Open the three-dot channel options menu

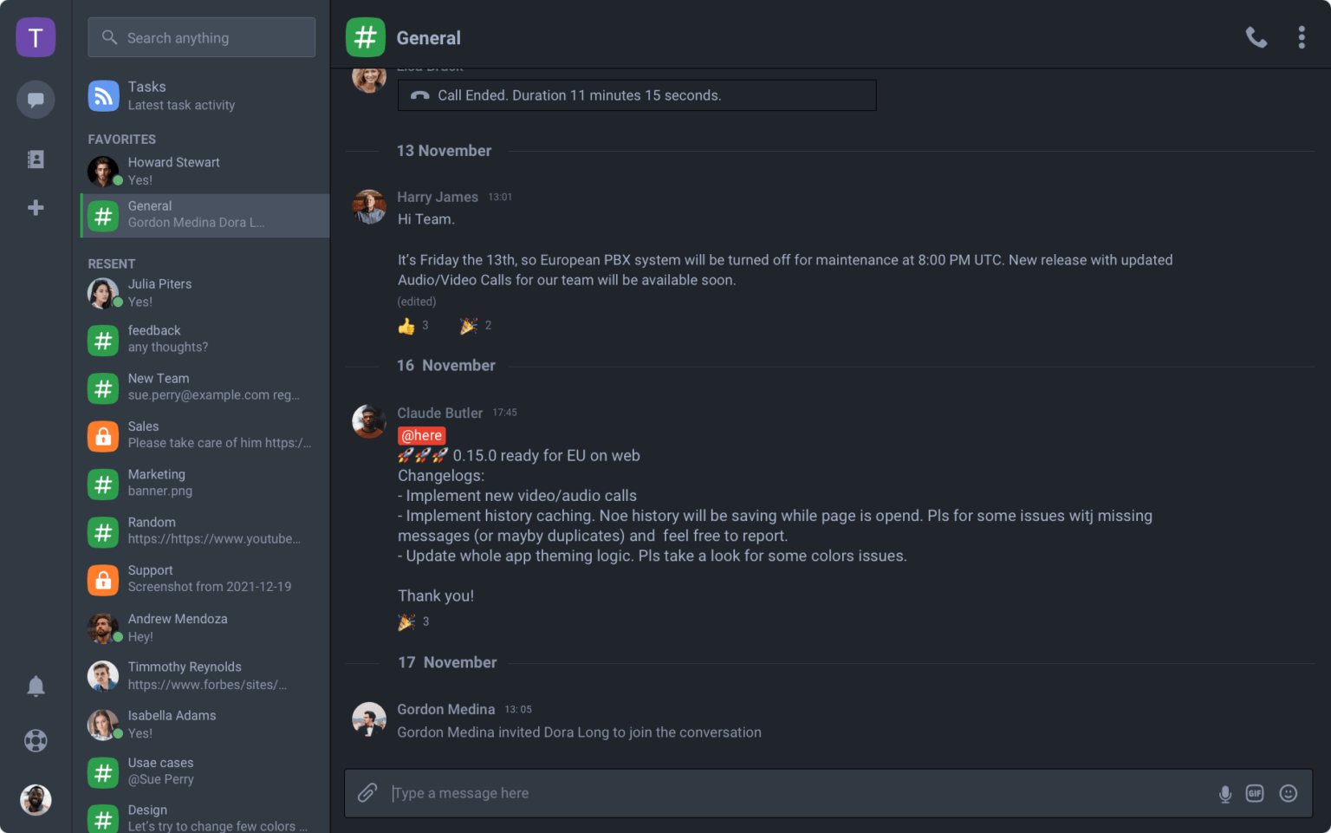(x=1302, y=37)
